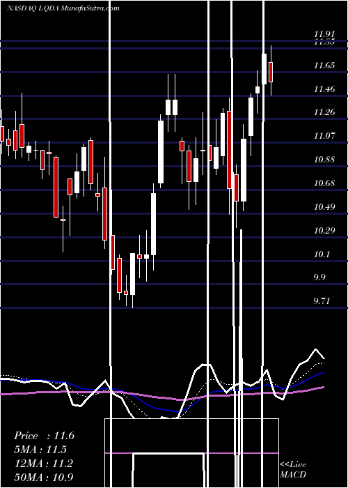Click the 11.65 price axis label
The height and width of the screenshot is (488, 348).
(x=324, y=66)
